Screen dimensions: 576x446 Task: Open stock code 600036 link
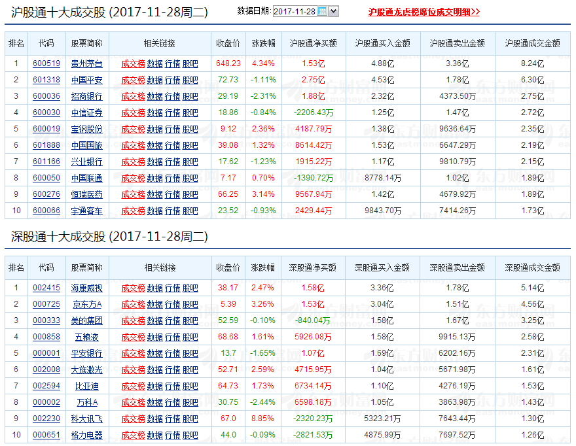point(46,96)
